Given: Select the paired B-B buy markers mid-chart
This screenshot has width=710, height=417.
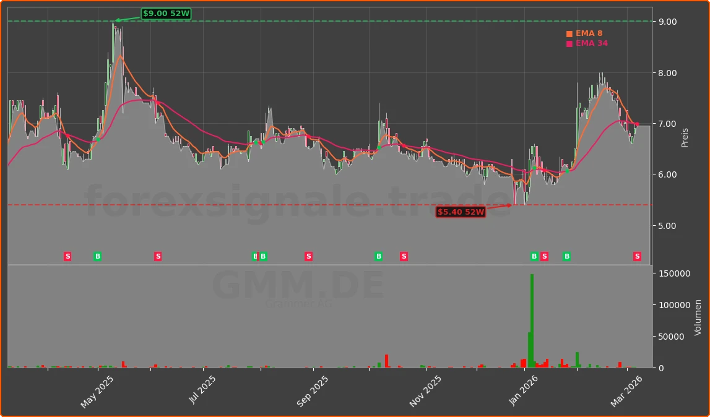Looking at the screenshot, I should pos(259,256).
